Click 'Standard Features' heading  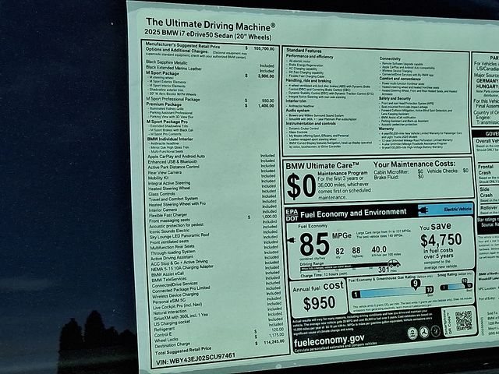(304, 51)
